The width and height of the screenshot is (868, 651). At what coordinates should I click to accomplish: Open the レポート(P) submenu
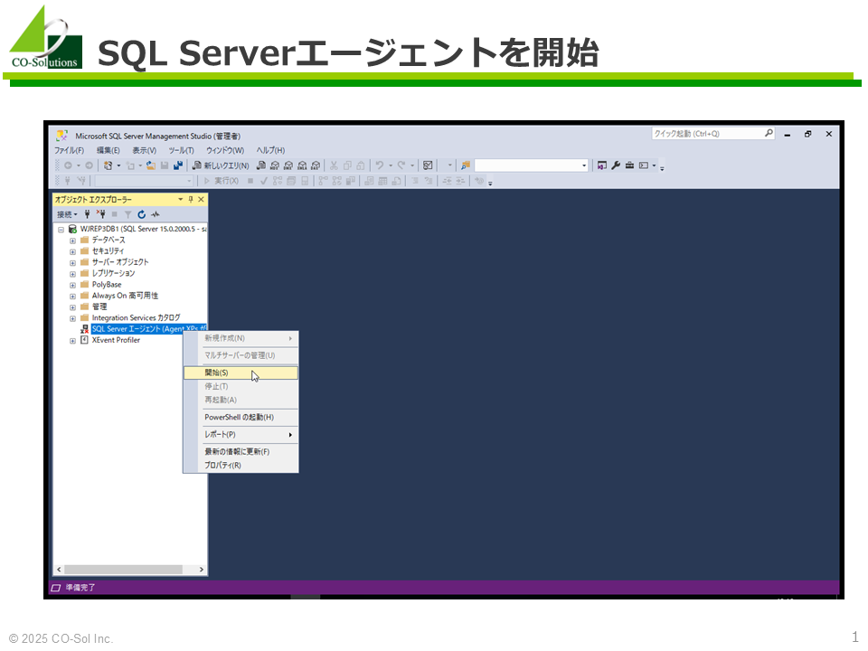[x=241, y=435]
